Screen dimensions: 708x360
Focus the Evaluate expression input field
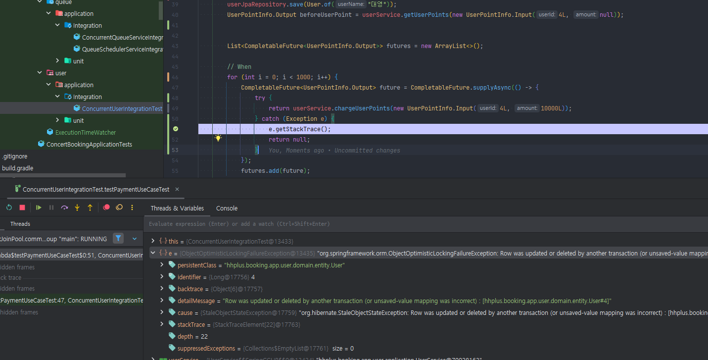pyautogui.click(x=425, y=224)
